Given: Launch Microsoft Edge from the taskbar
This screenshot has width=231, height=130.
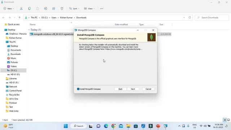Looking at the screenshot, I should point(106,126).
